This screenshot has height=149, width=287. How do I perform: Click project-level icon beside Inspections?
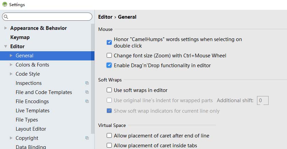(x=87, y=83)
